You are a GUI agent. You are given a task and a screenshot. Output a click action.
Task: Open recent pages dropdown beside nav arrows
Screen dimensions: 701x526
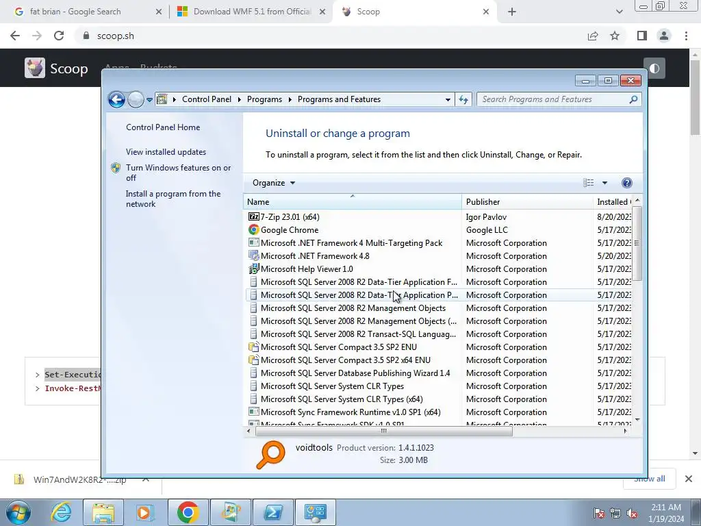[149, 100]
